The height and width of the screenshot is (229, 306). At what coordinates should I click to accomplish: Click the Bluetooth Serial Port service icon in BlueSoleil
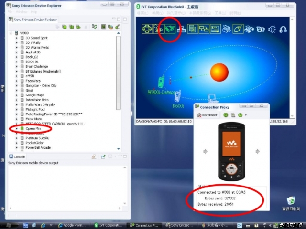(x=170, y=29)
